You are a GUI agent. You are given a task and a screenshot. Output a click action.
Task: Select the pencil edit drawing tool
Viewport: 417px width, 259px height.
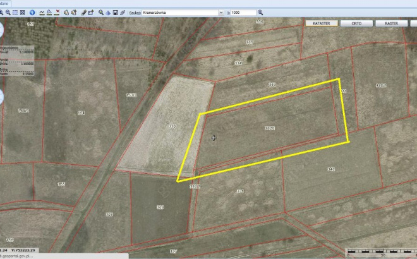84,13
